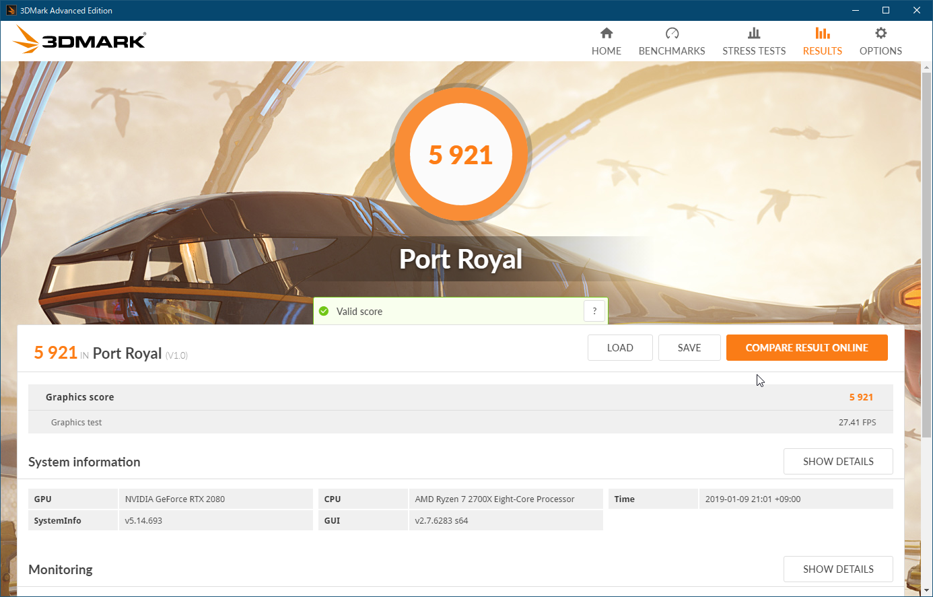This screenshot has height=597, width=933.
Task: Click the System information heading
Action: [x=84, y=462]
